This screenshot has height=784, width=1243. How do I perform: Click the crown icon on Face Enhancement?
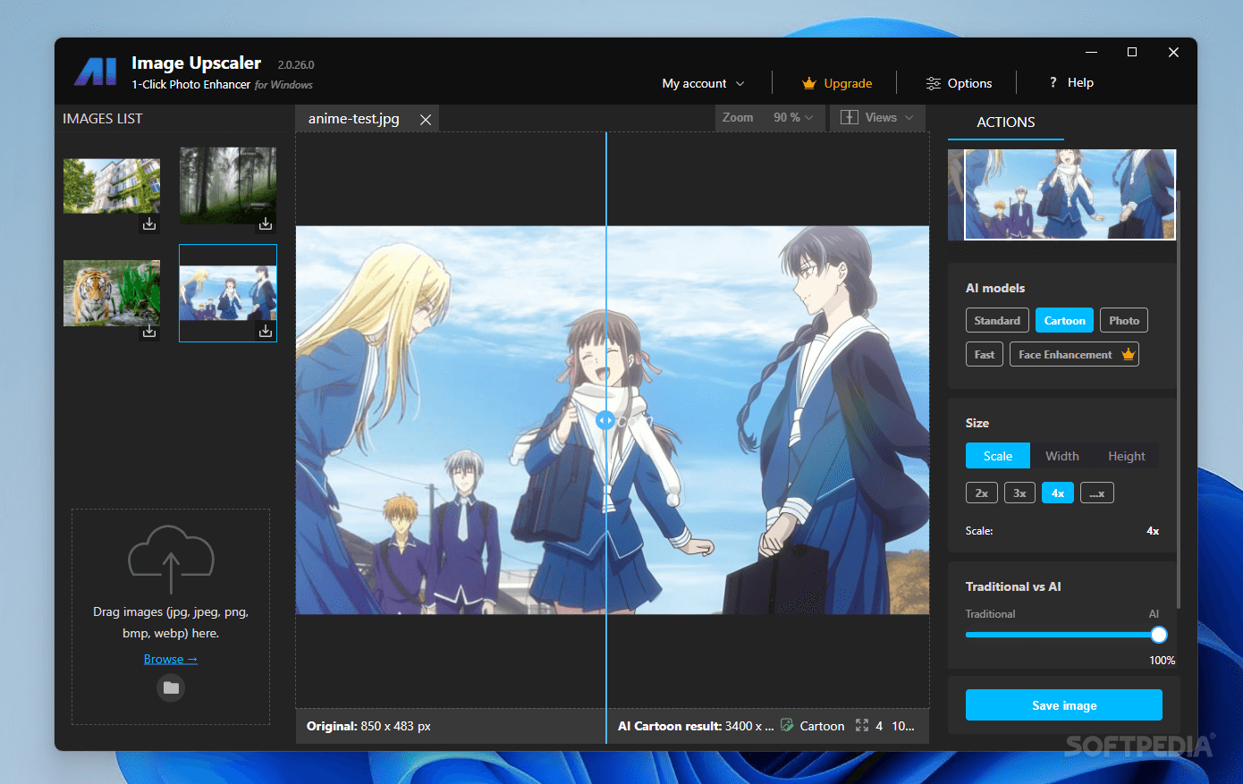[1128, 354]
